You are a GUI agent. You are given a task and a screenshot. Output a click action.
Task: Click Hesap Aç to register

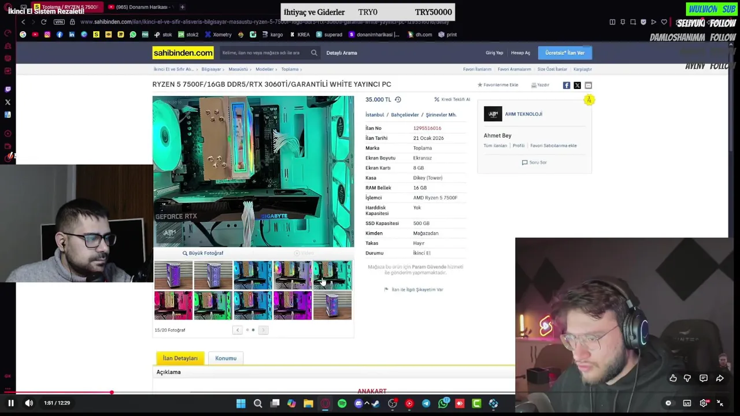[520, 53]
